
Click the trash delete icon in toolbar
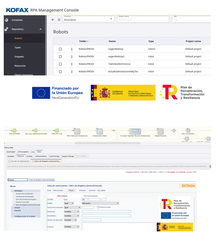[59, 20]
